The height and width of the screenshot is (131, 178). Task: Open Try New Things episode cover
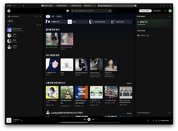pos(111,92)
